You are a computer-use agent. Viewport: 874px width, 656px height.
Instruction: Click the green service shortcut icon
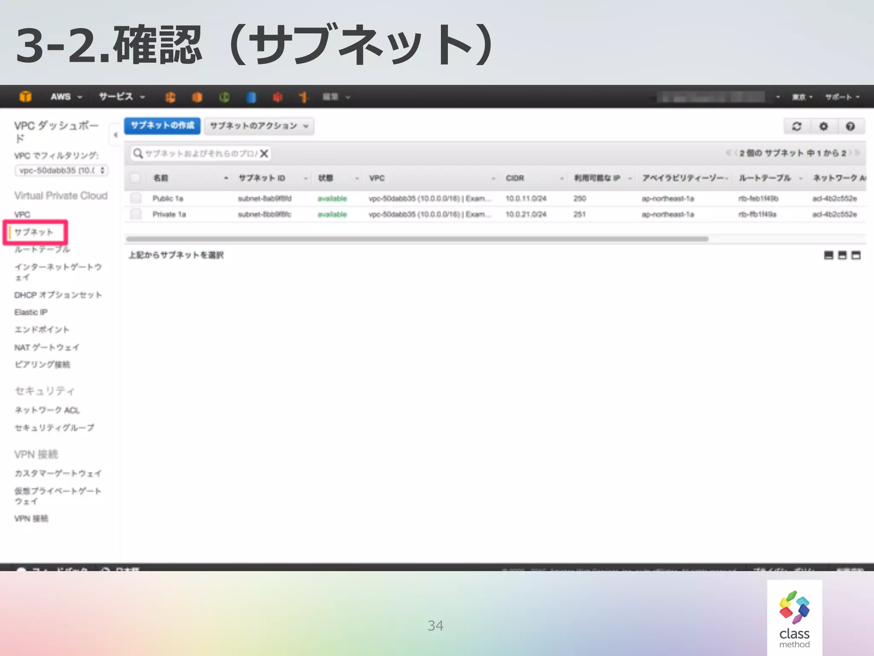tap(224, 97)
